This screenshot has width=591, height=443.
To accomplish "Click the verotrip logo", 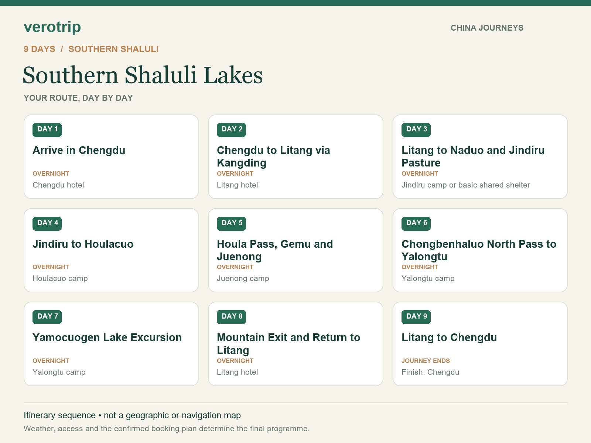I will coord(52,27).
